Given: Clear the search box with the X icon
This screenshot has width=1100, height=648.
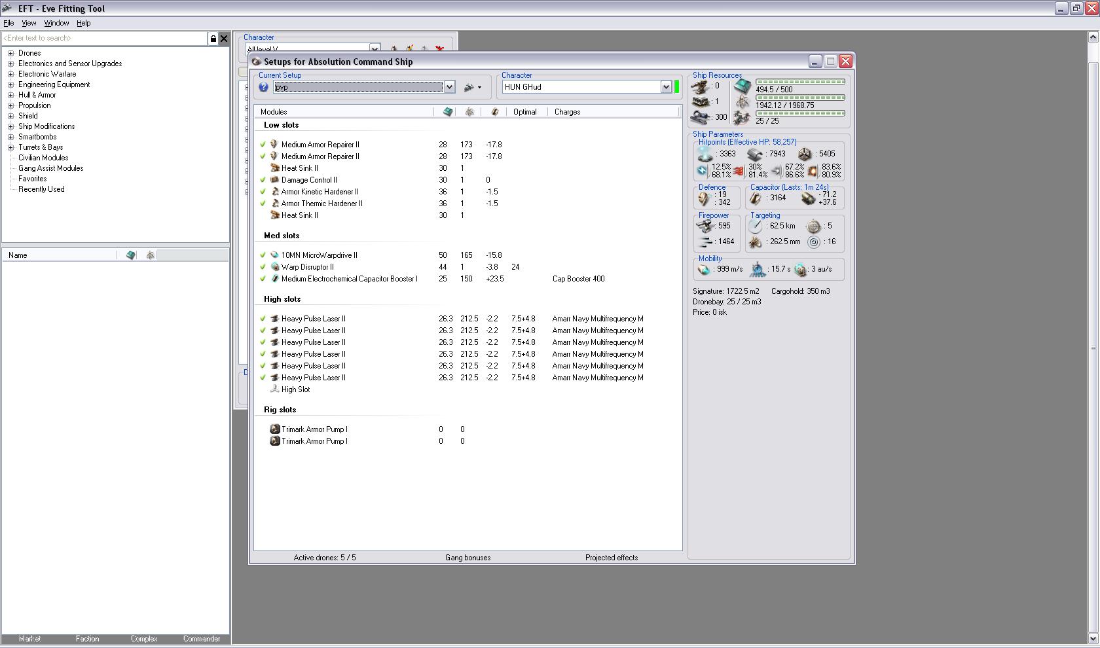Looking at the screenshot, I should (x=224, y=39).
